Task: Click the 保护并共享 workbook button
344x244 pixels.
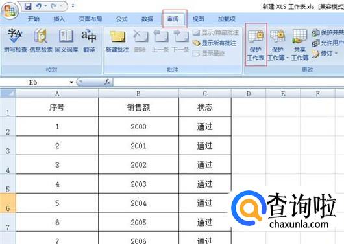Action: point(328,32)
